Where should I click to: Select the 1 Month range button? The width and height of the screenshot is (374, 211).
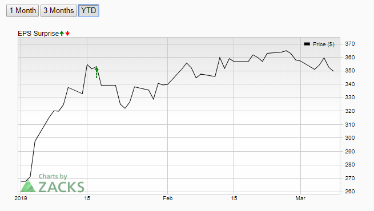pos(22,11)
